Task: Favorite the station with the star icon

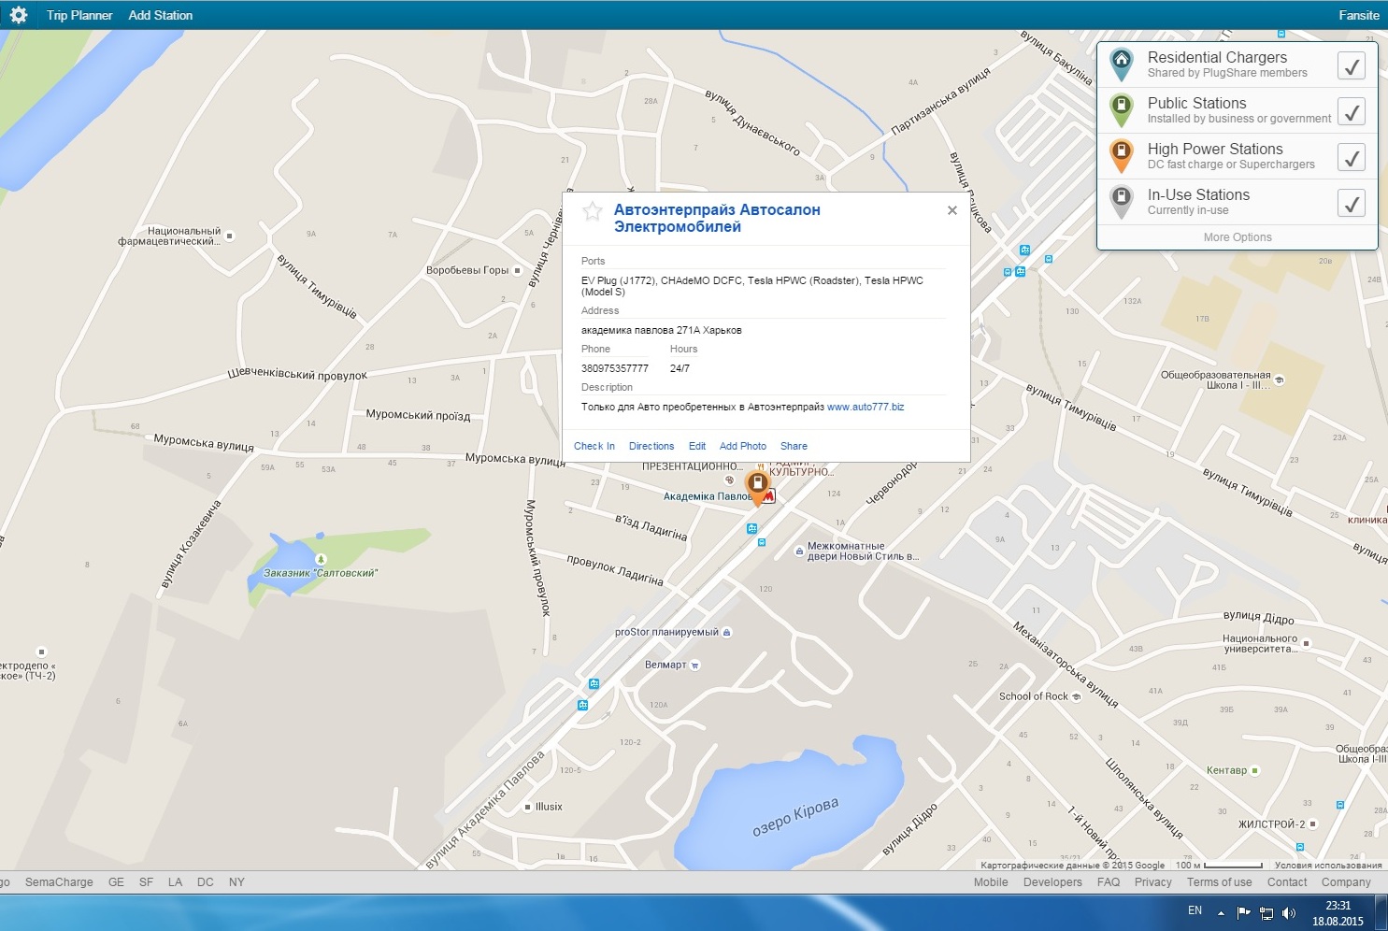Action: pyautogui.click(x=593, y=211)
